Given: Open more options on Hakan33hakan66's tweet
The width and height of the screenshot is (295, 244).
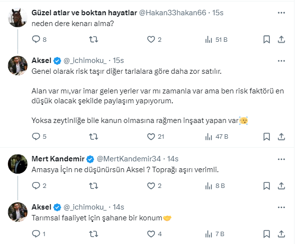Looking at the screenshot, I should pyautogui.click(x=282, y=12).
